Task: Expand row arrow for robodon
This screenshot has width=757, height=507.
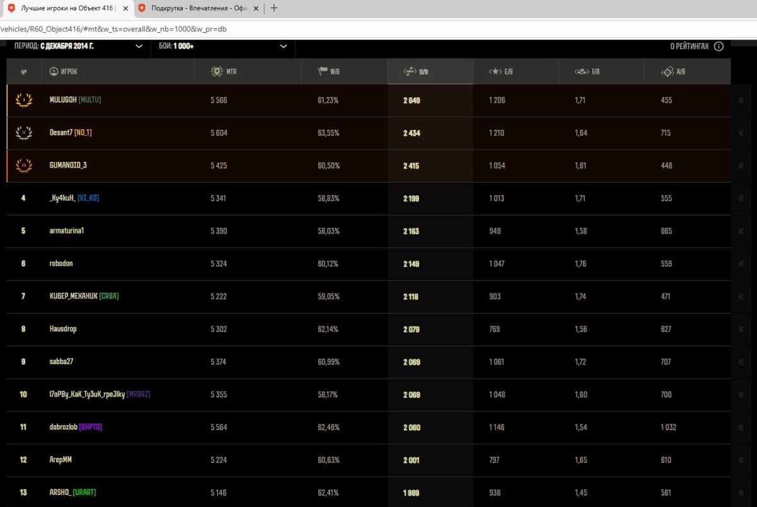Action: click(x=741, y=264)
